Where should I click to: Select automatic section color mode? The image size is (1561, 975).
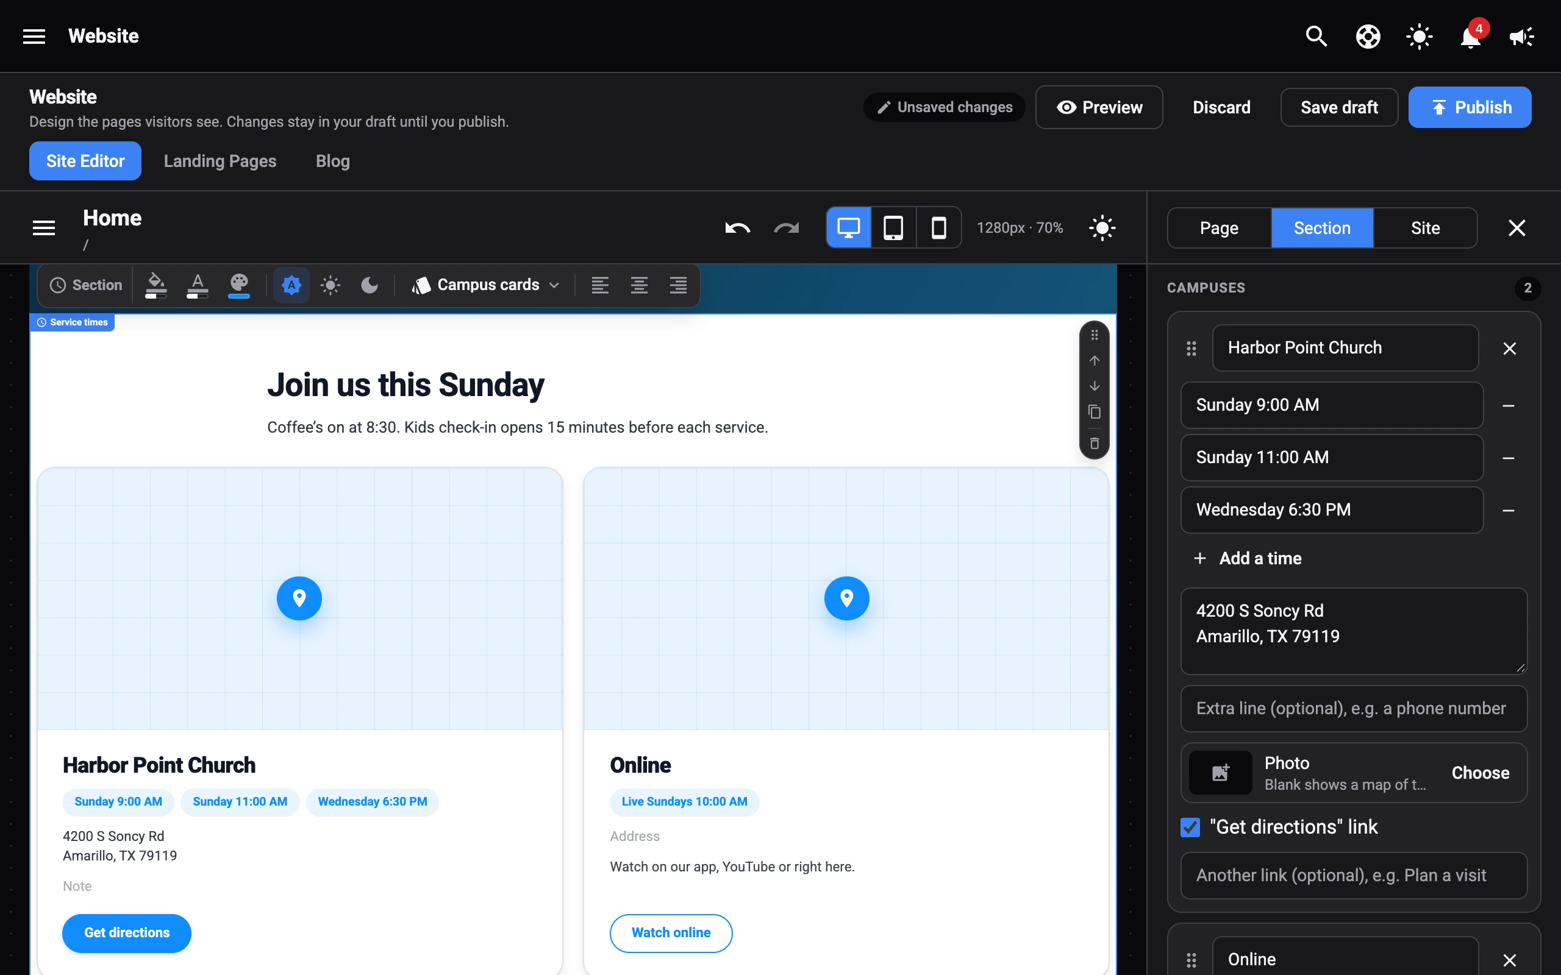[x=291, y=285]
